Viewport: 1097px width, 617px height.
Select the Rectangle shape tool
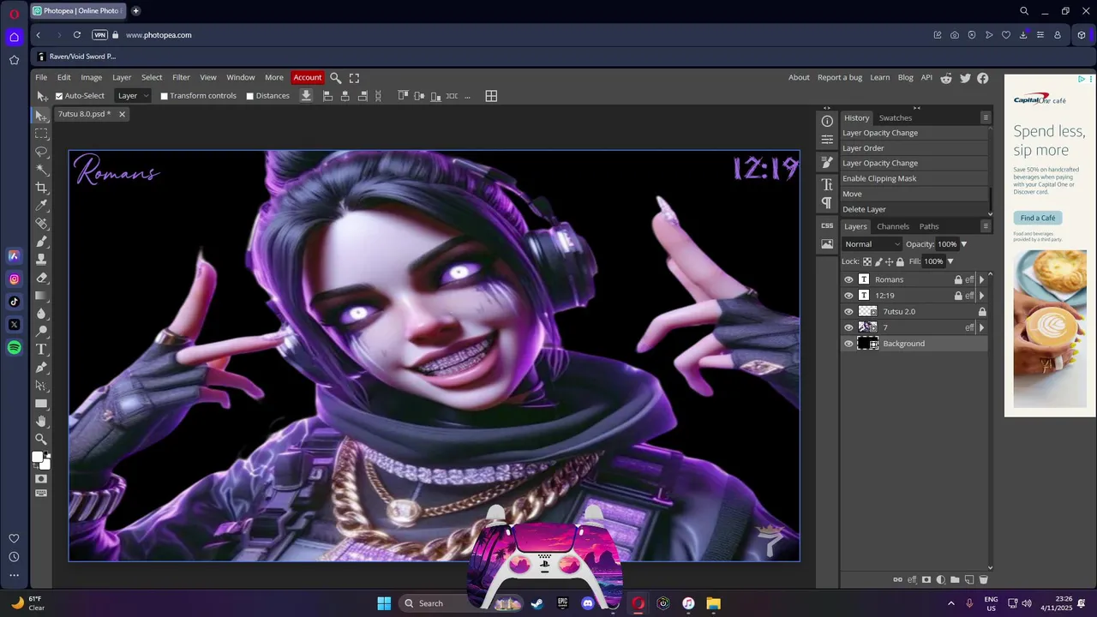point(41,404)
